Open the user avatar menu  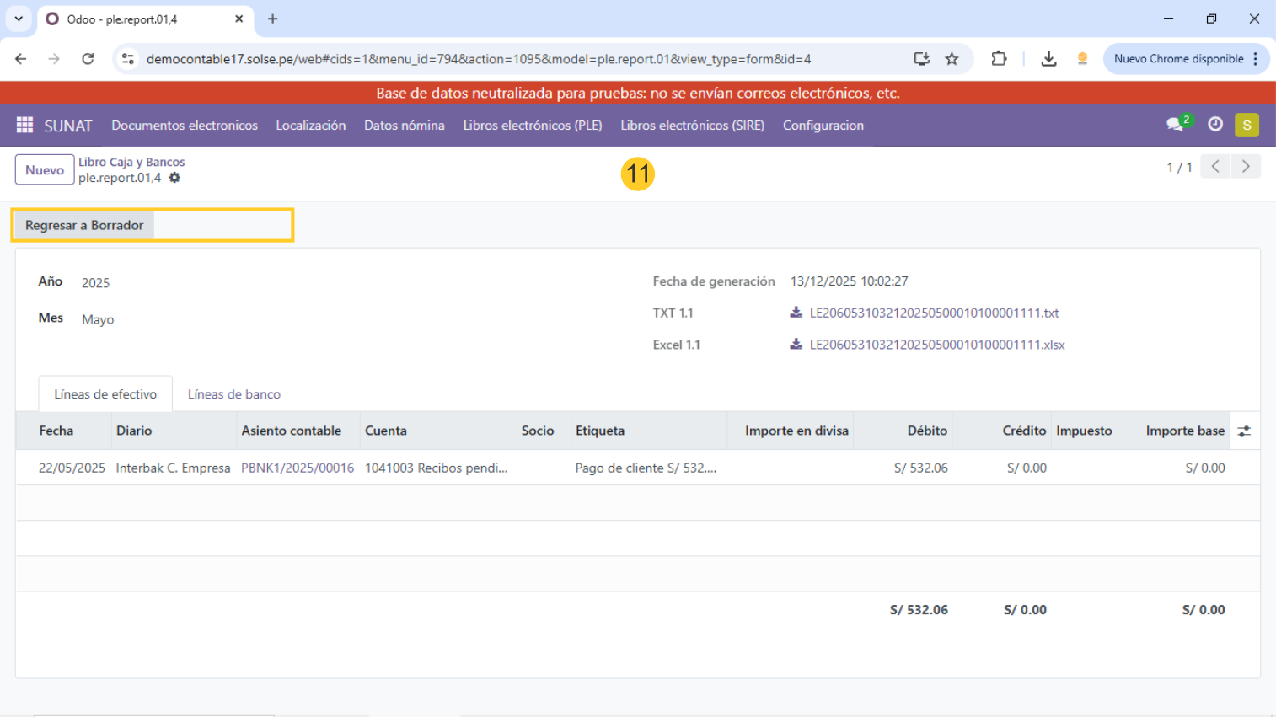(1247, 125)
